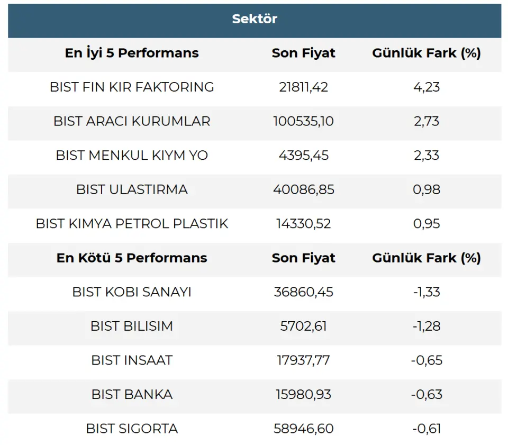The height and width of the screenshot is (445, 508).
Task: Select the En Kötü 5 Performans heading
Action: [132, 258]
